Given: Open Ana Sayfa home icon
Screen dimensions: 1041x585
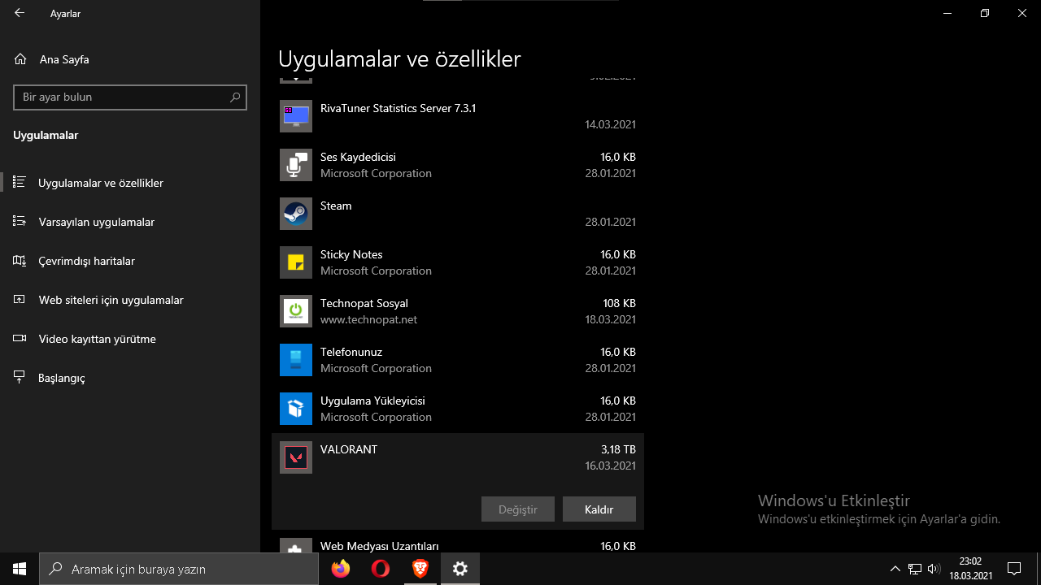Looking at the screenshot, I should [20, 59].
